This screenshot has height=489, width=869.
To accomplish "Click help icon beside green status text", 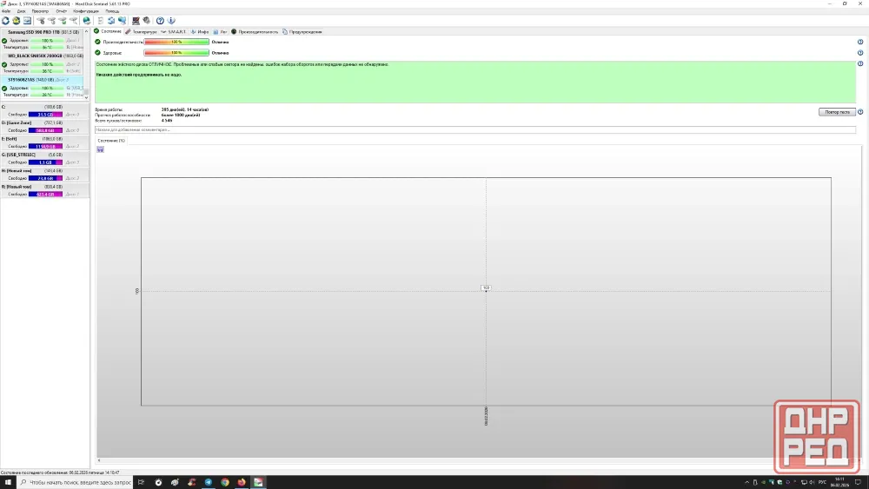I will coord(860,63).
